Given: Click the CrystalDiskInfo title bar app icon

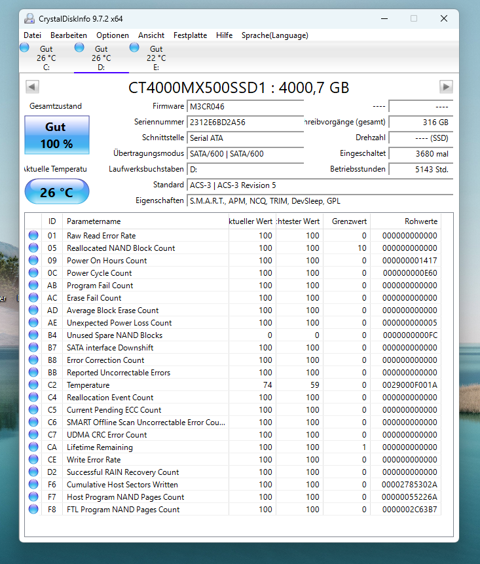Looking at the screenshot, I should pos(29,18).
